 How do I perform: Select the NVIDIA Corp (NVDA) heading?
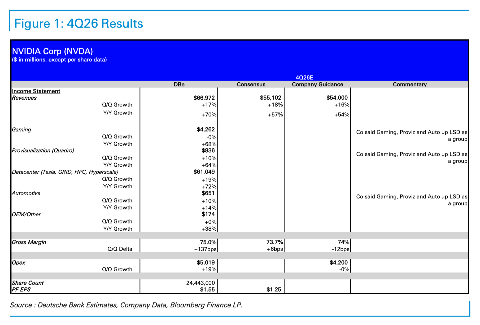(53, 51)
